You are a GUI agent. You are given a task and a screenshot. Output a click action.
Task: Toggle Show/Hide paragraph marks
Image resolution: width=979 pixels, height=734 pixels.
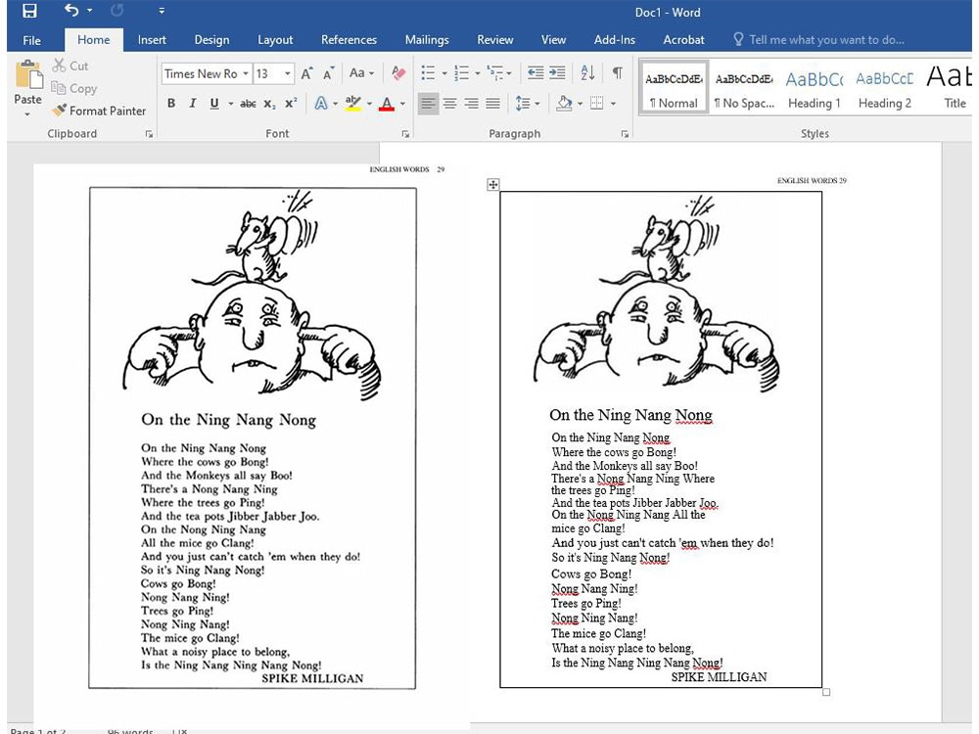point(617,73)
